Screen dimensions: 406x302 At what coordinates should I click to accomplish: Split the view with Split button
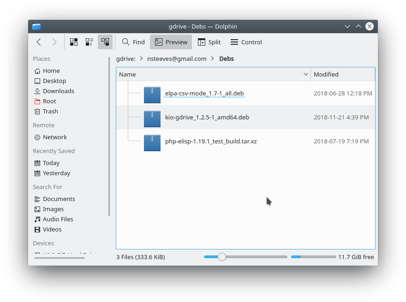point(209,42)
